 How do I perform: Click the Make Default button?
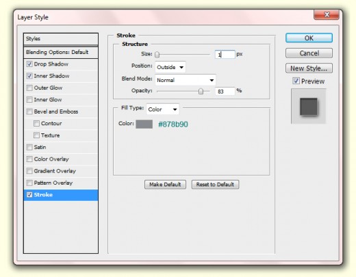click(165, 184)
